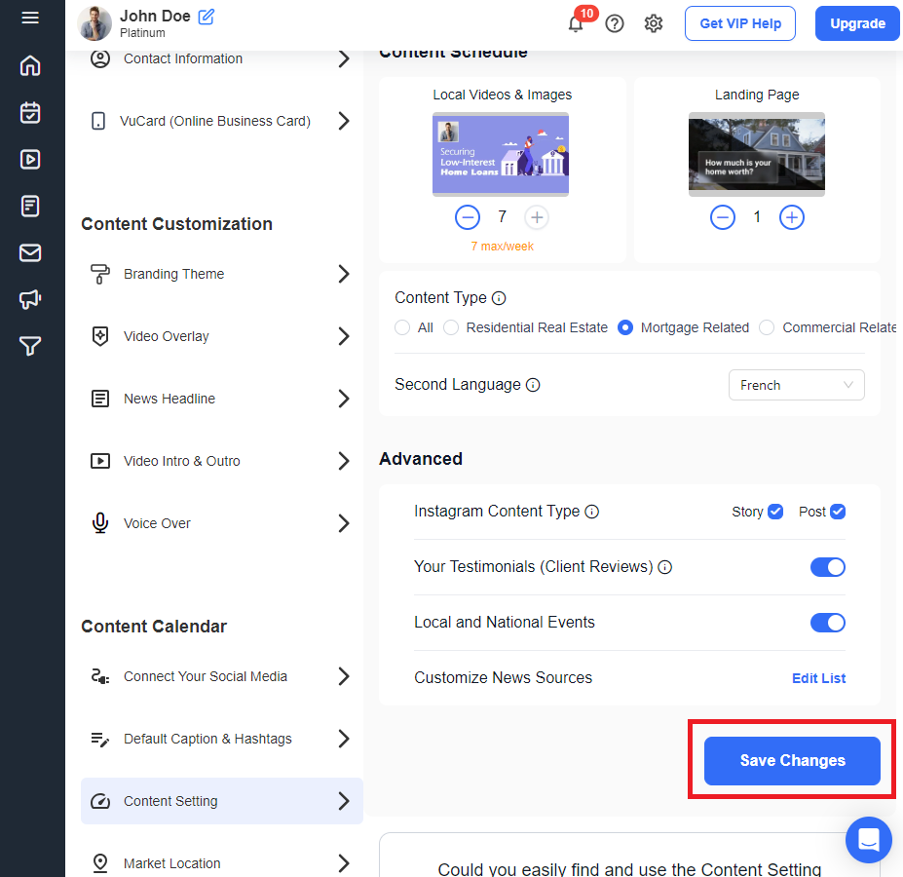This screenshot has width=903, height=877.
Task: Go to the Video Intro & Outro menu item
Action: (x=182, y=461)
